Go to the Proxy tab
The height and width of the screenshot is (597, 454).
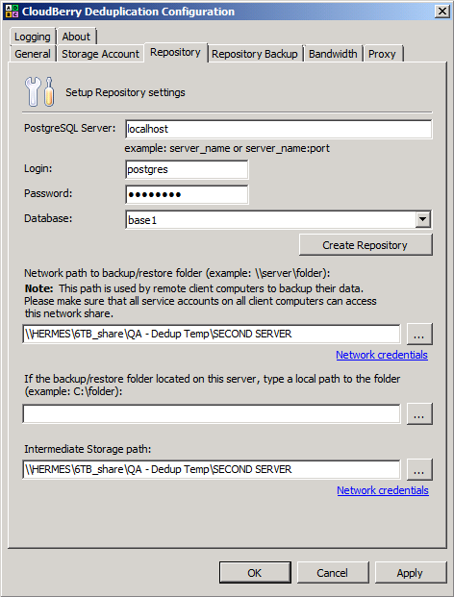(x=382, y=54)
